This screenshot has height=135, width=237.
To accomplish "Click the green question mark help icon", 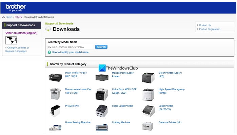I will coord(49,52).
